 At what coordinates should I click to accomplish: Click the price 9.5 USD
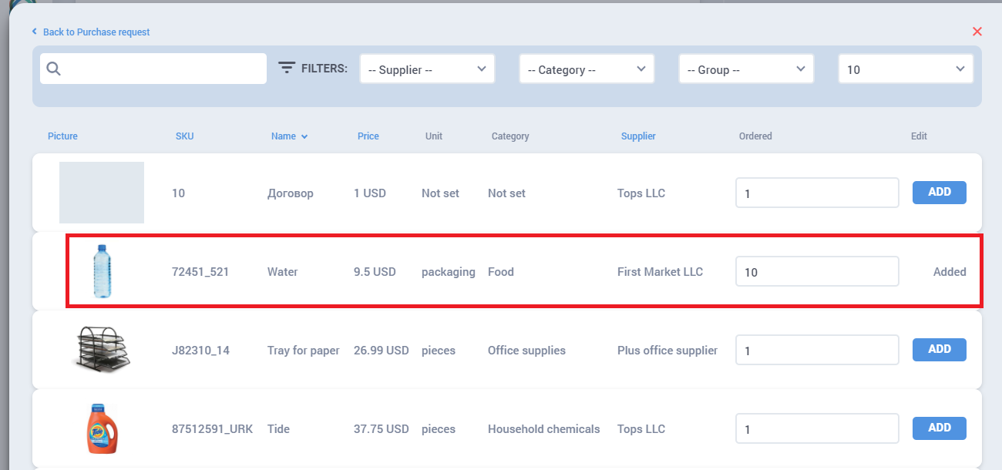pyautogui.click(x=375, y=272)
